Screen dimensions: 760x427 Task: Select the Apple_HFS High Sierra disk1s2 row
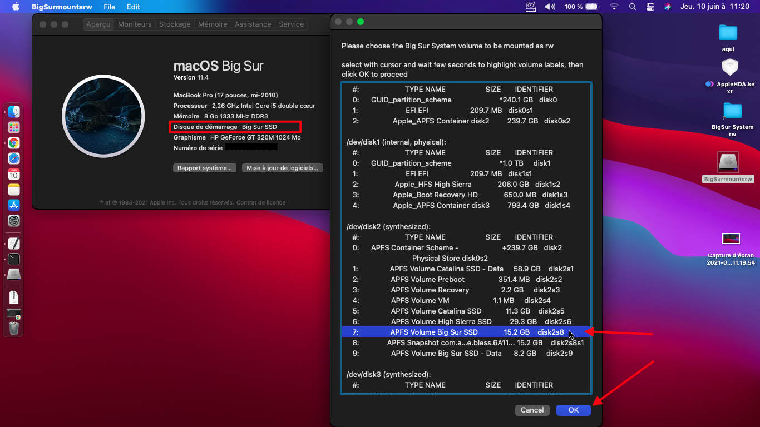[466, 184]
